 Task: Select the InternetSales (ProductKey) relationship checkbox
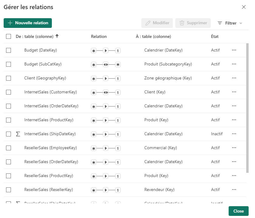[x=8, y=120]
